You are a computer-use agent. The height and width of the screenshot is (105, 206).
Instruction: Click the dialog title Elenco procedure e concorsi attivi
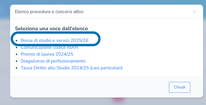point(49,12)
